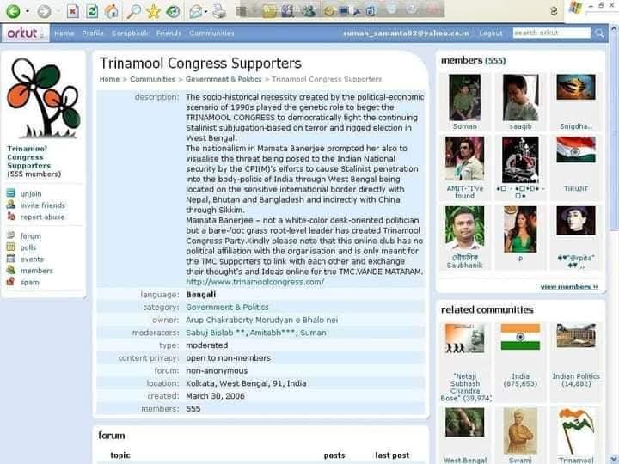Image resolution: width=619 pixels, height=464 pixels.
Task: Click the "March 30, 2006" created date
Action: click(215, 396)
